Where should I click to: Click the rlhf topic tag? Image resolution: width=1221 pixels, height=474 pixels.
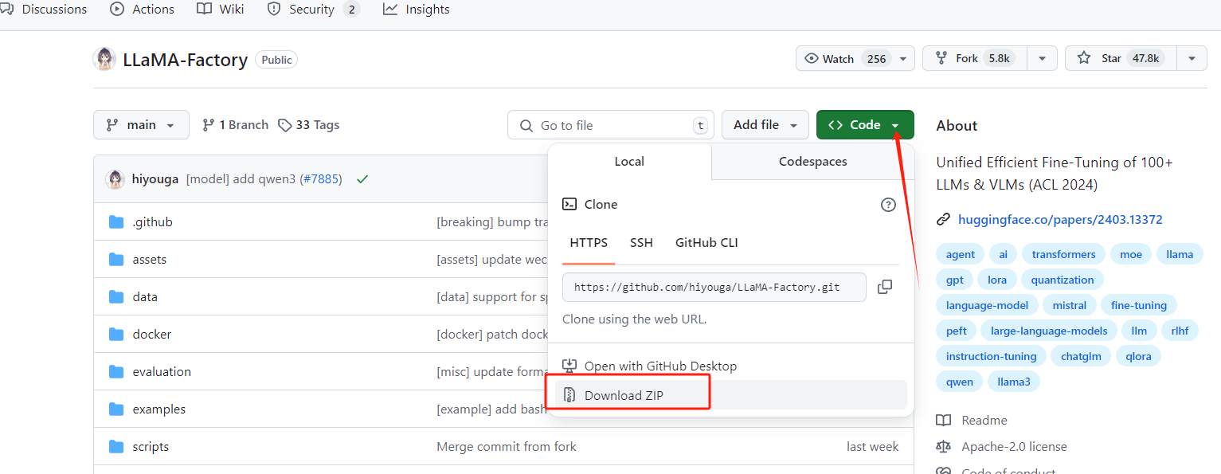(x=1180, y=331)
